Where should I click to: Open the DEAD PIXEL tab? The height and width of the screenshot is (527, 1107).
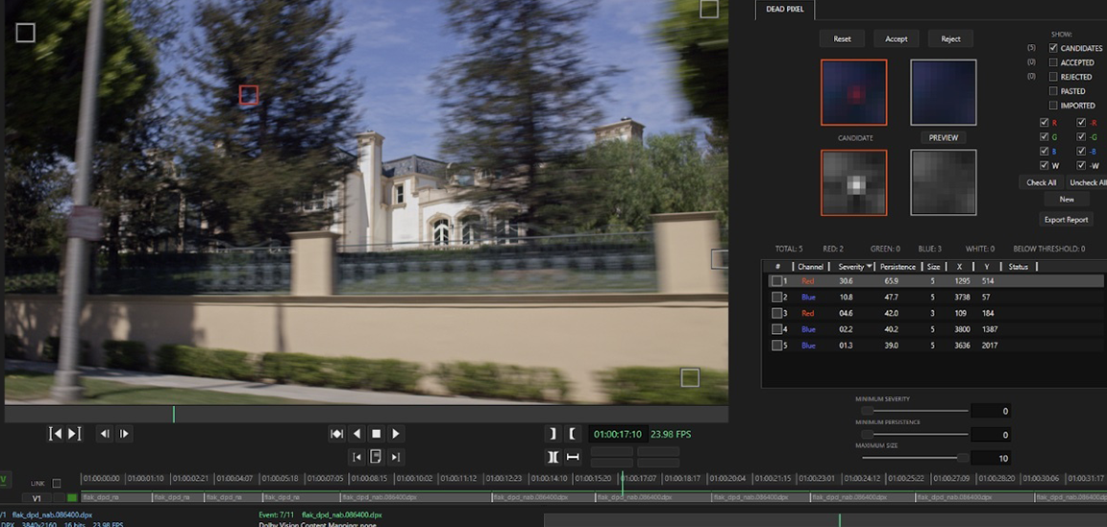coord(785,10)
